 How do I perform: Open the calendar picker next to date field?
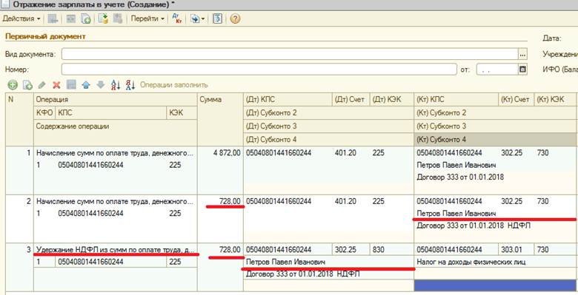[522, 69]
